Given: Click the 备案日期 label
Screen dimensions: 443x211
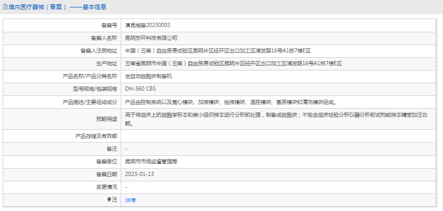Looking at the screenshot, I should point(106,174).
